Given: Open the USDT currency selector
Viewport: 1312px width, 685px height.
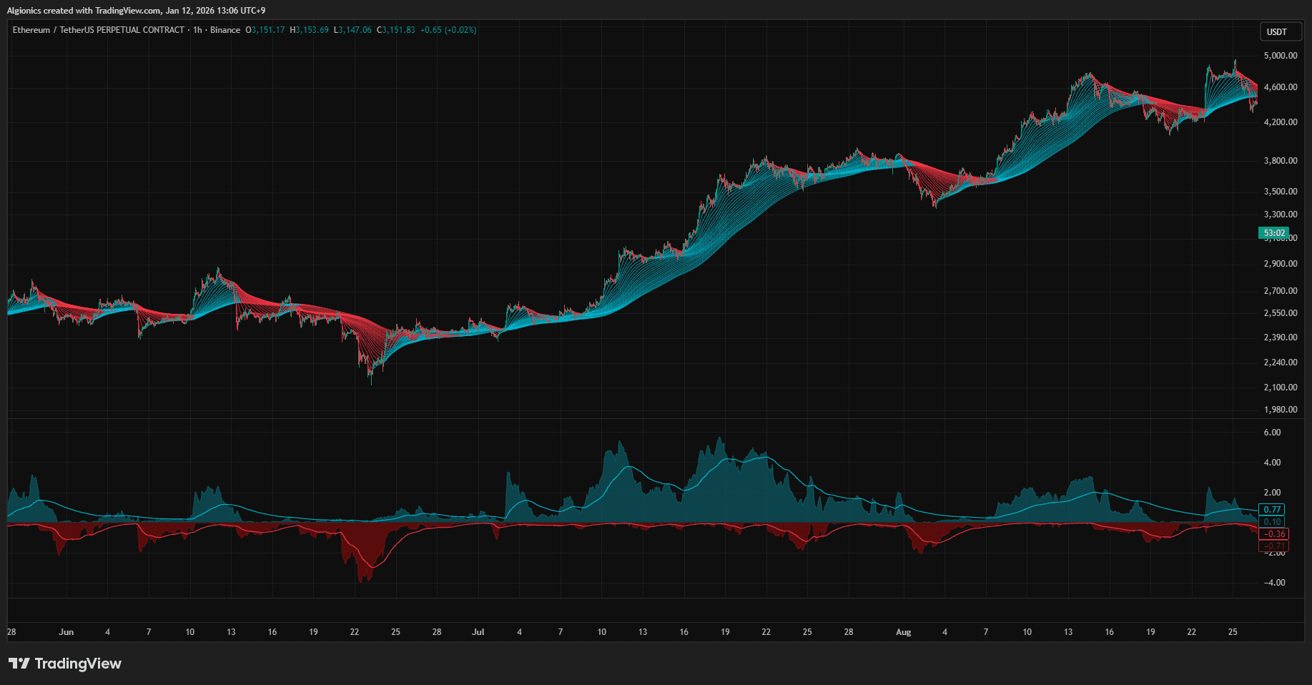Looking at the screenshot, I should click(1281, 31).
